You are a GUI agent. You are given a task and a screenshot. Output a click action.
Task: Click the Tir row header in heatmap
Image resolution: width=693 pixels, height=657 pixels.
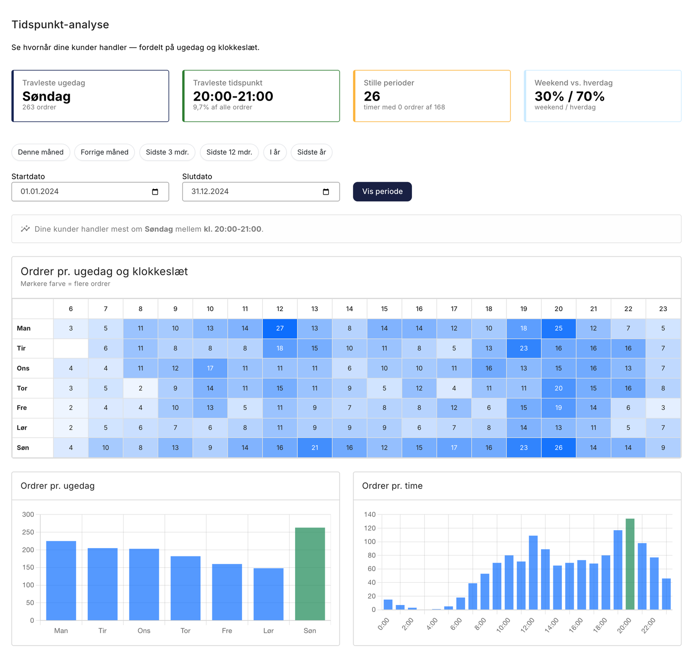(x=33, y=348)
